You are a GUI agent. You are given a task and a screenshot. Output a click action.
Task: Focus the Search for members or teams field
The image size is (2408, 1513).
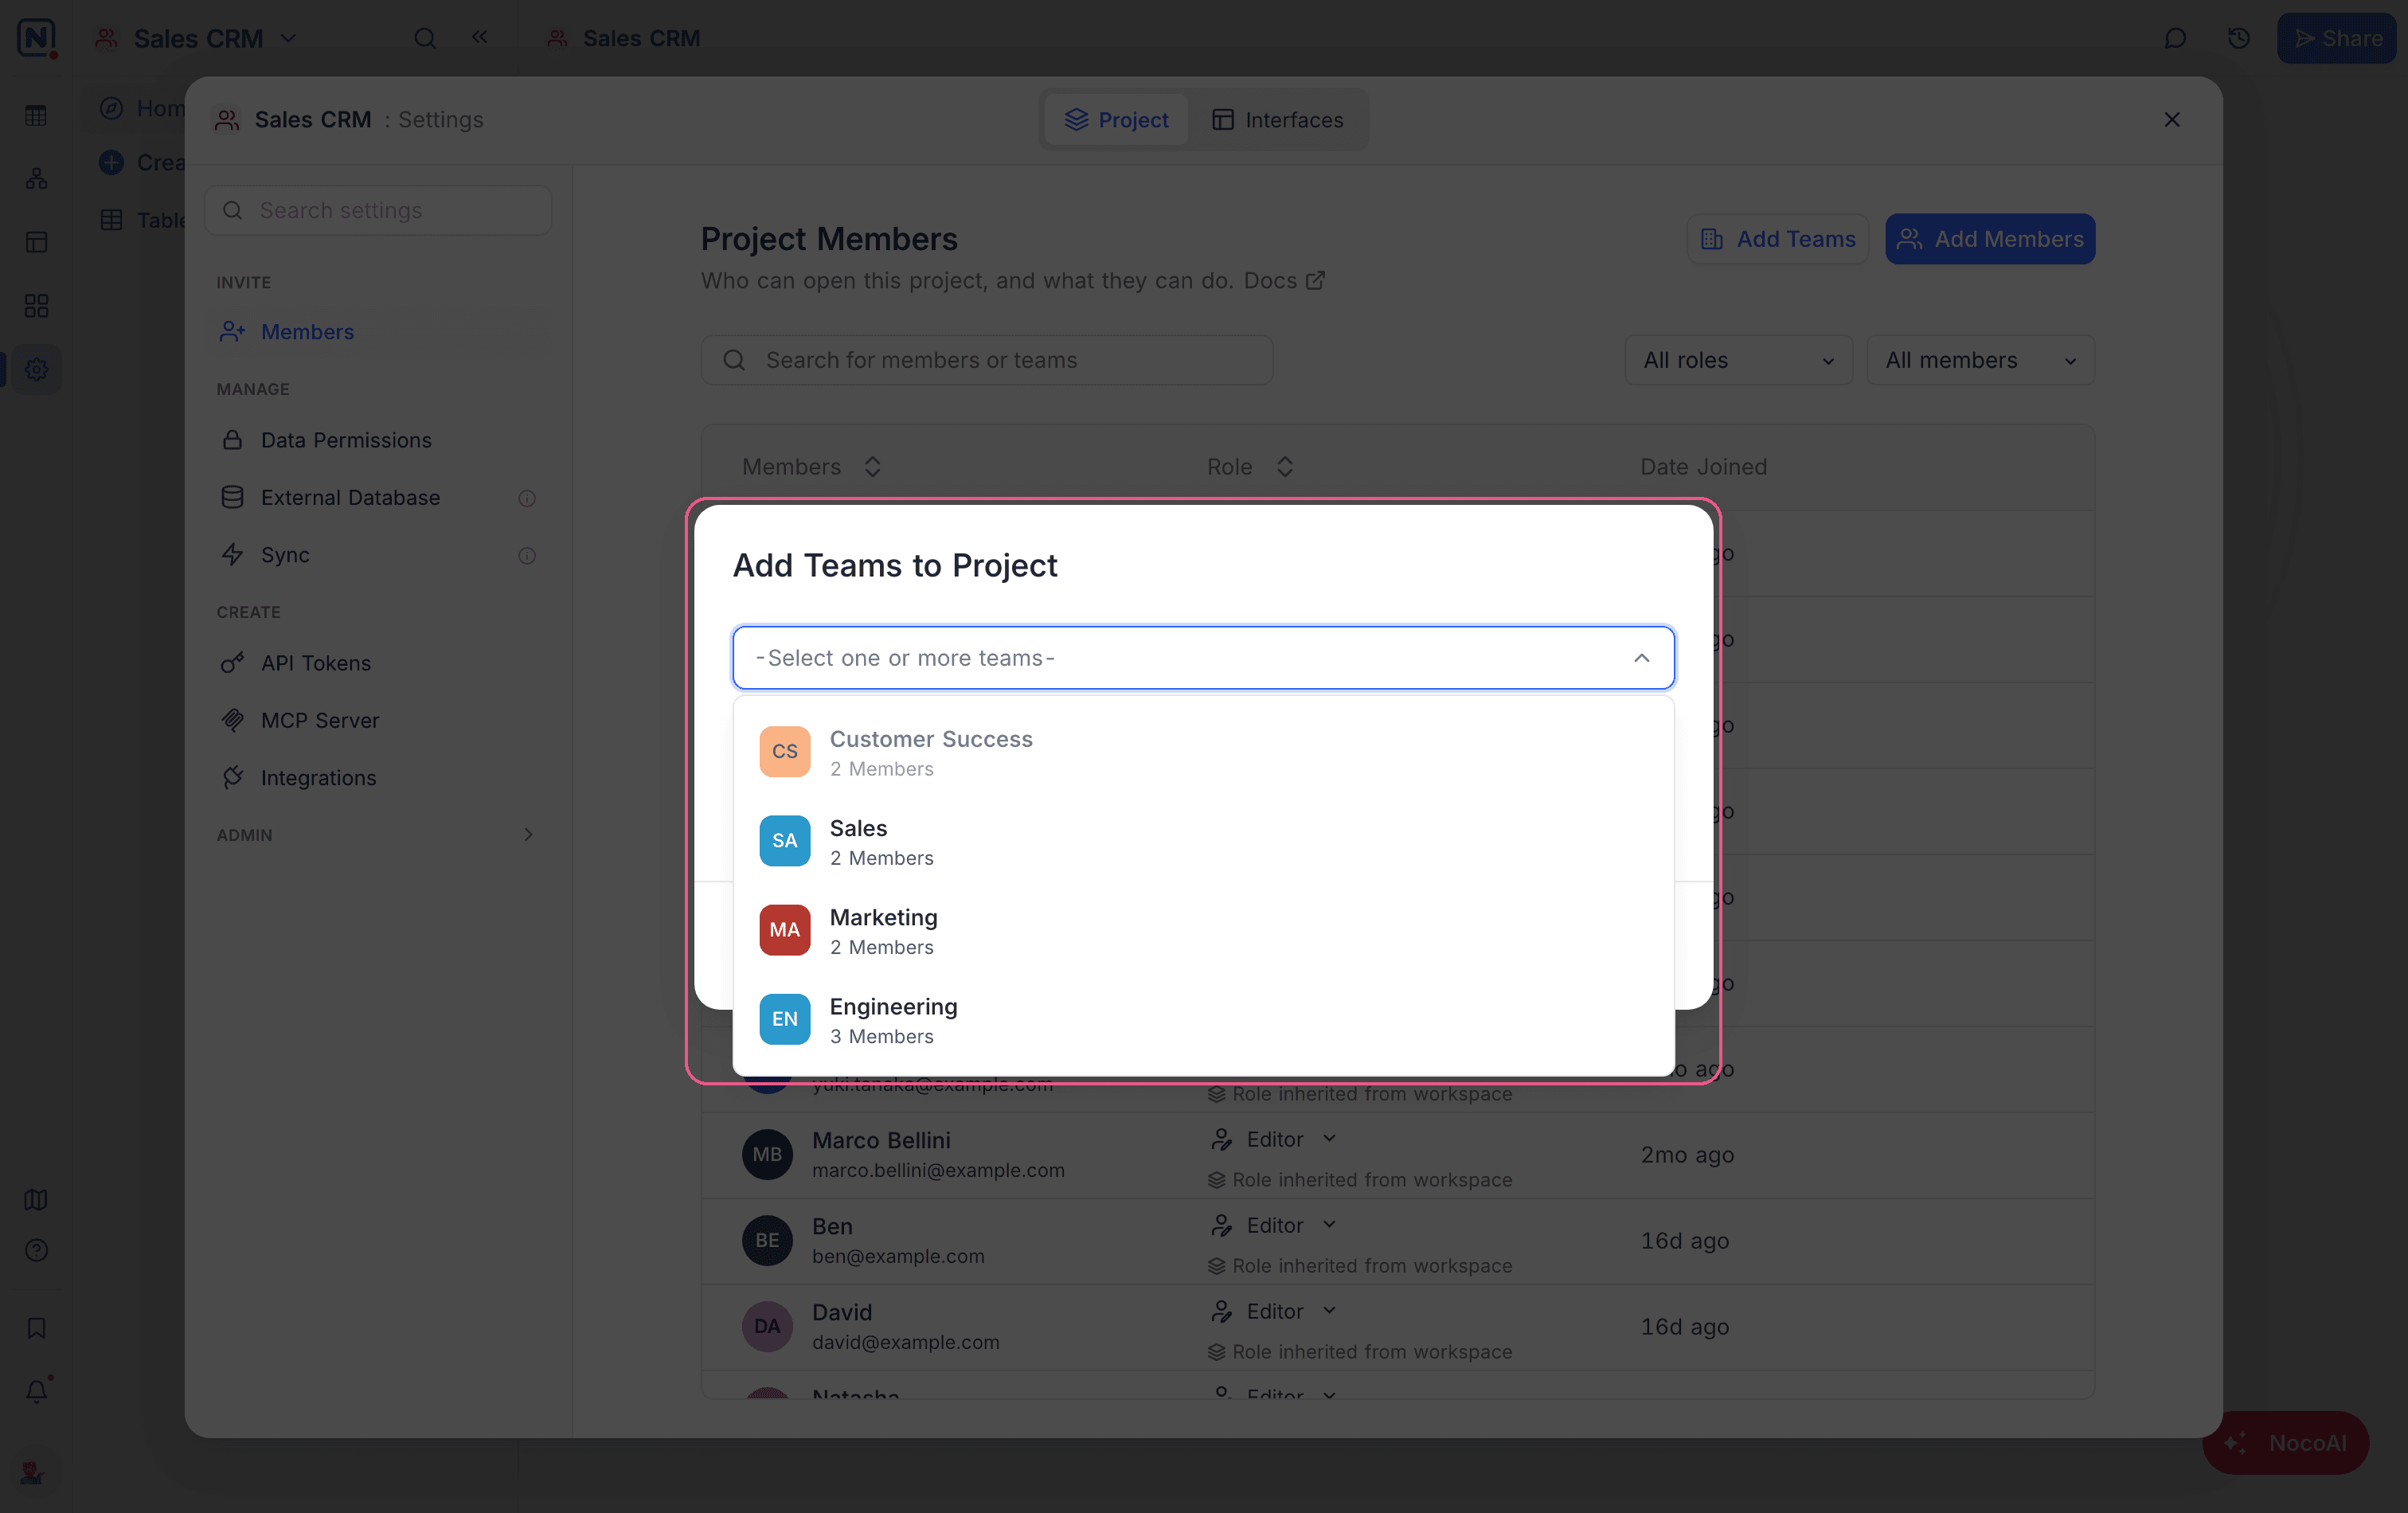pos(986,360)
